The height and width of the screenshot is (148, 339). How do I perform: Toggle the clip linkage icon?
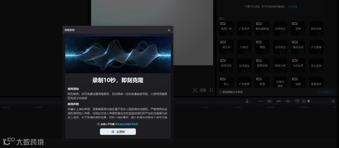click(x=279, y=101)
